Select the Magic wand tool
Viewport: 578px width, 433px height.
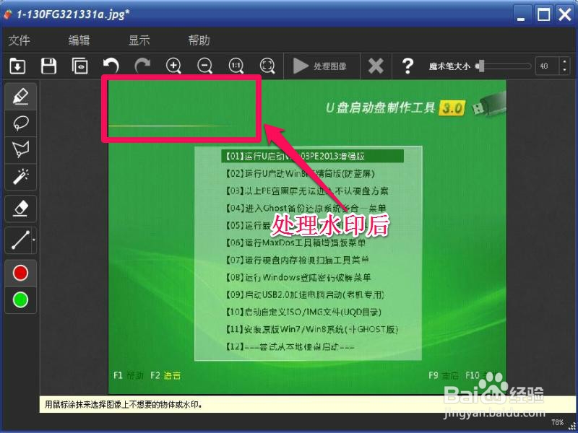(x=20, y=177)
